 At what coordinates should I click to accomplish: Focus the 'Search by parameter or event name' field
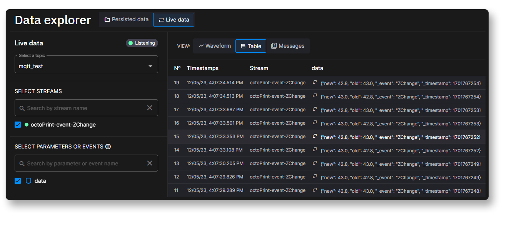[86, 163]
